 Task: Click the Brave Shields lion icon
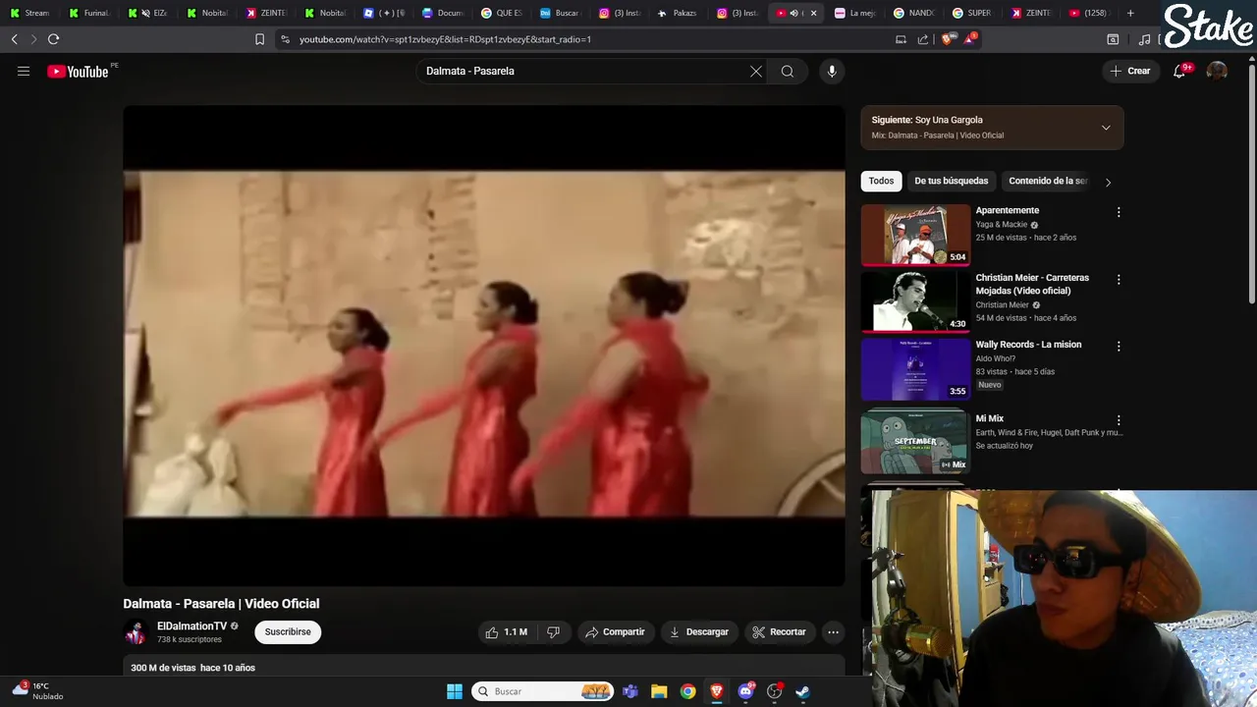[x=947, y=39]
